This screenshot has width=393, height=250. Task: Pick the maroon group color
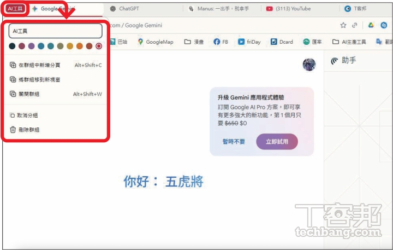[x=22, y=46]
